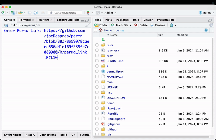Switch to the Plots tab

(x=109, y=20)
